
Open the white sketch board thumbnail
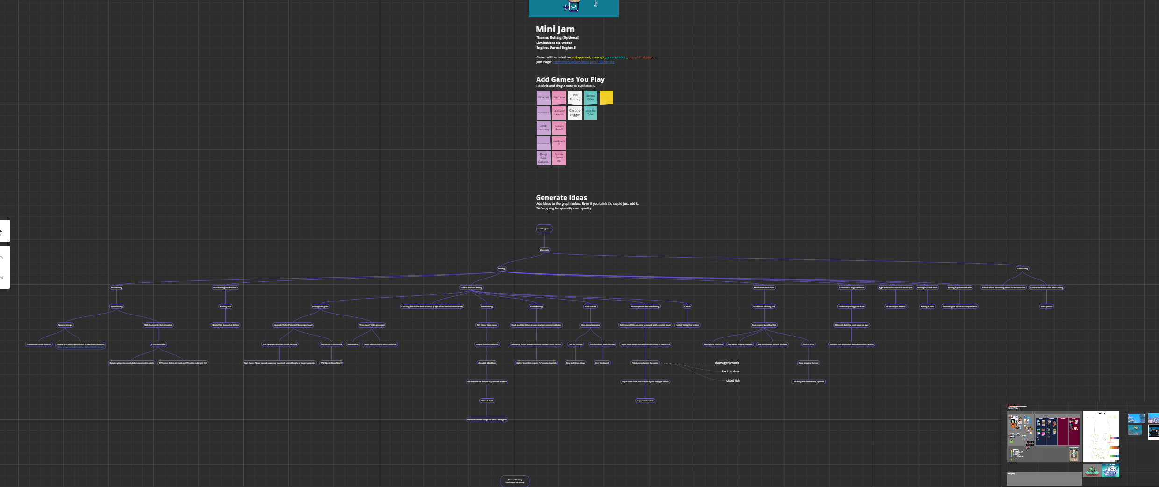point(1101,437)
